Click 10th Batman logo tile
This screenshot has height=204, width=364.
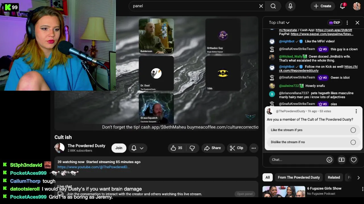(x=223, y=73)
